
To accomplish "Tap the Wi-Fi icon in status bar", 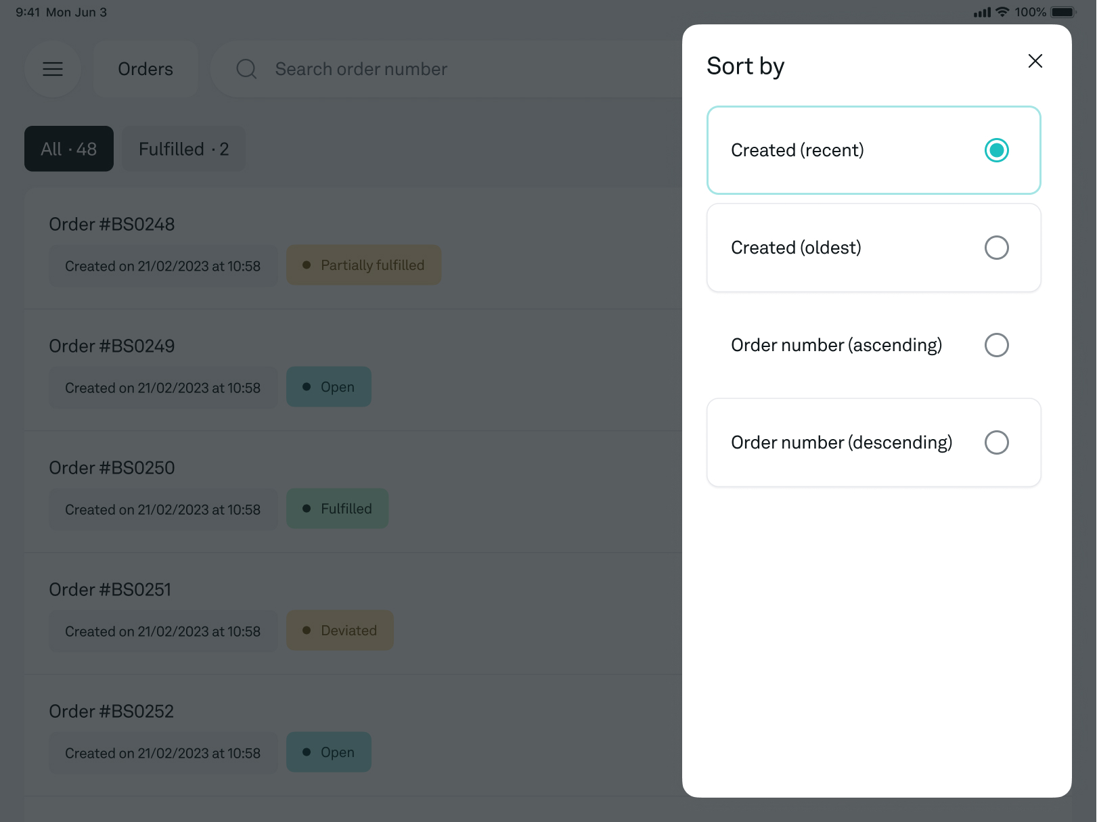I will [1002, 12].
